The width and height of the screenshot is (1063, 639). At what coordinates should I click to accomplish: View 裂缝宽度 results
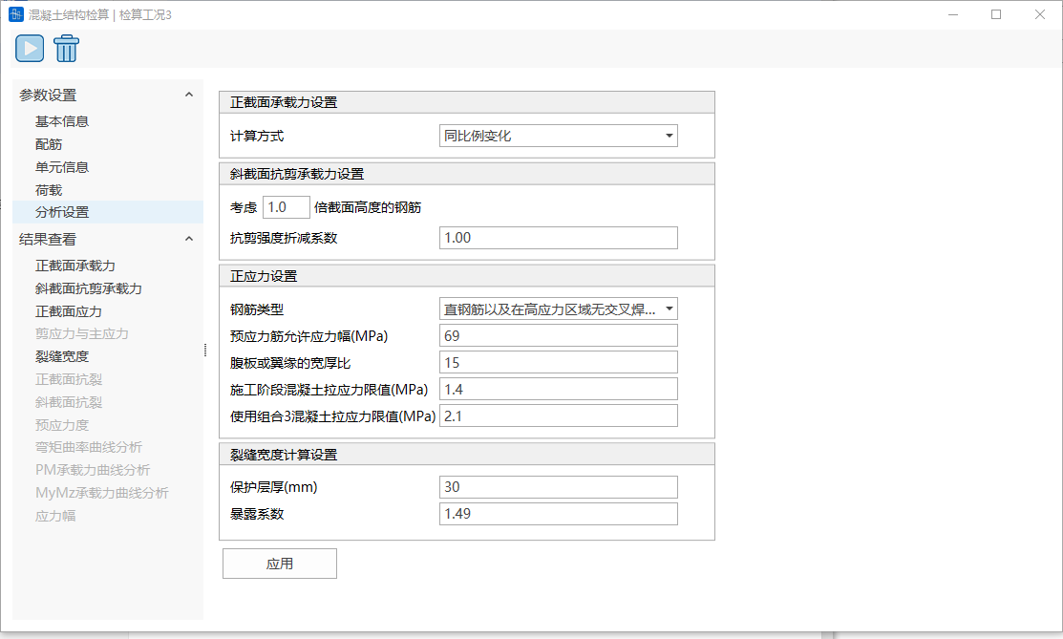point(62,357)
